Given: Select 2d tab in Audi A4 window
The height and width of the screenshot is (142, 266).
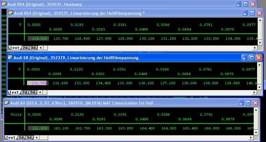Looking at the screenshot, I should coord(21,138).
